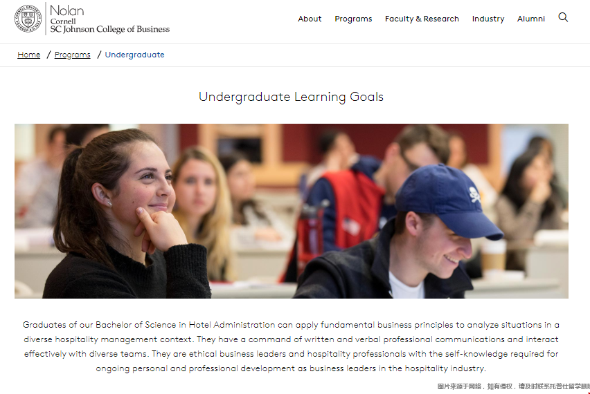
Task: Click SC Johnson College of Business text
Action: point(110,29)
